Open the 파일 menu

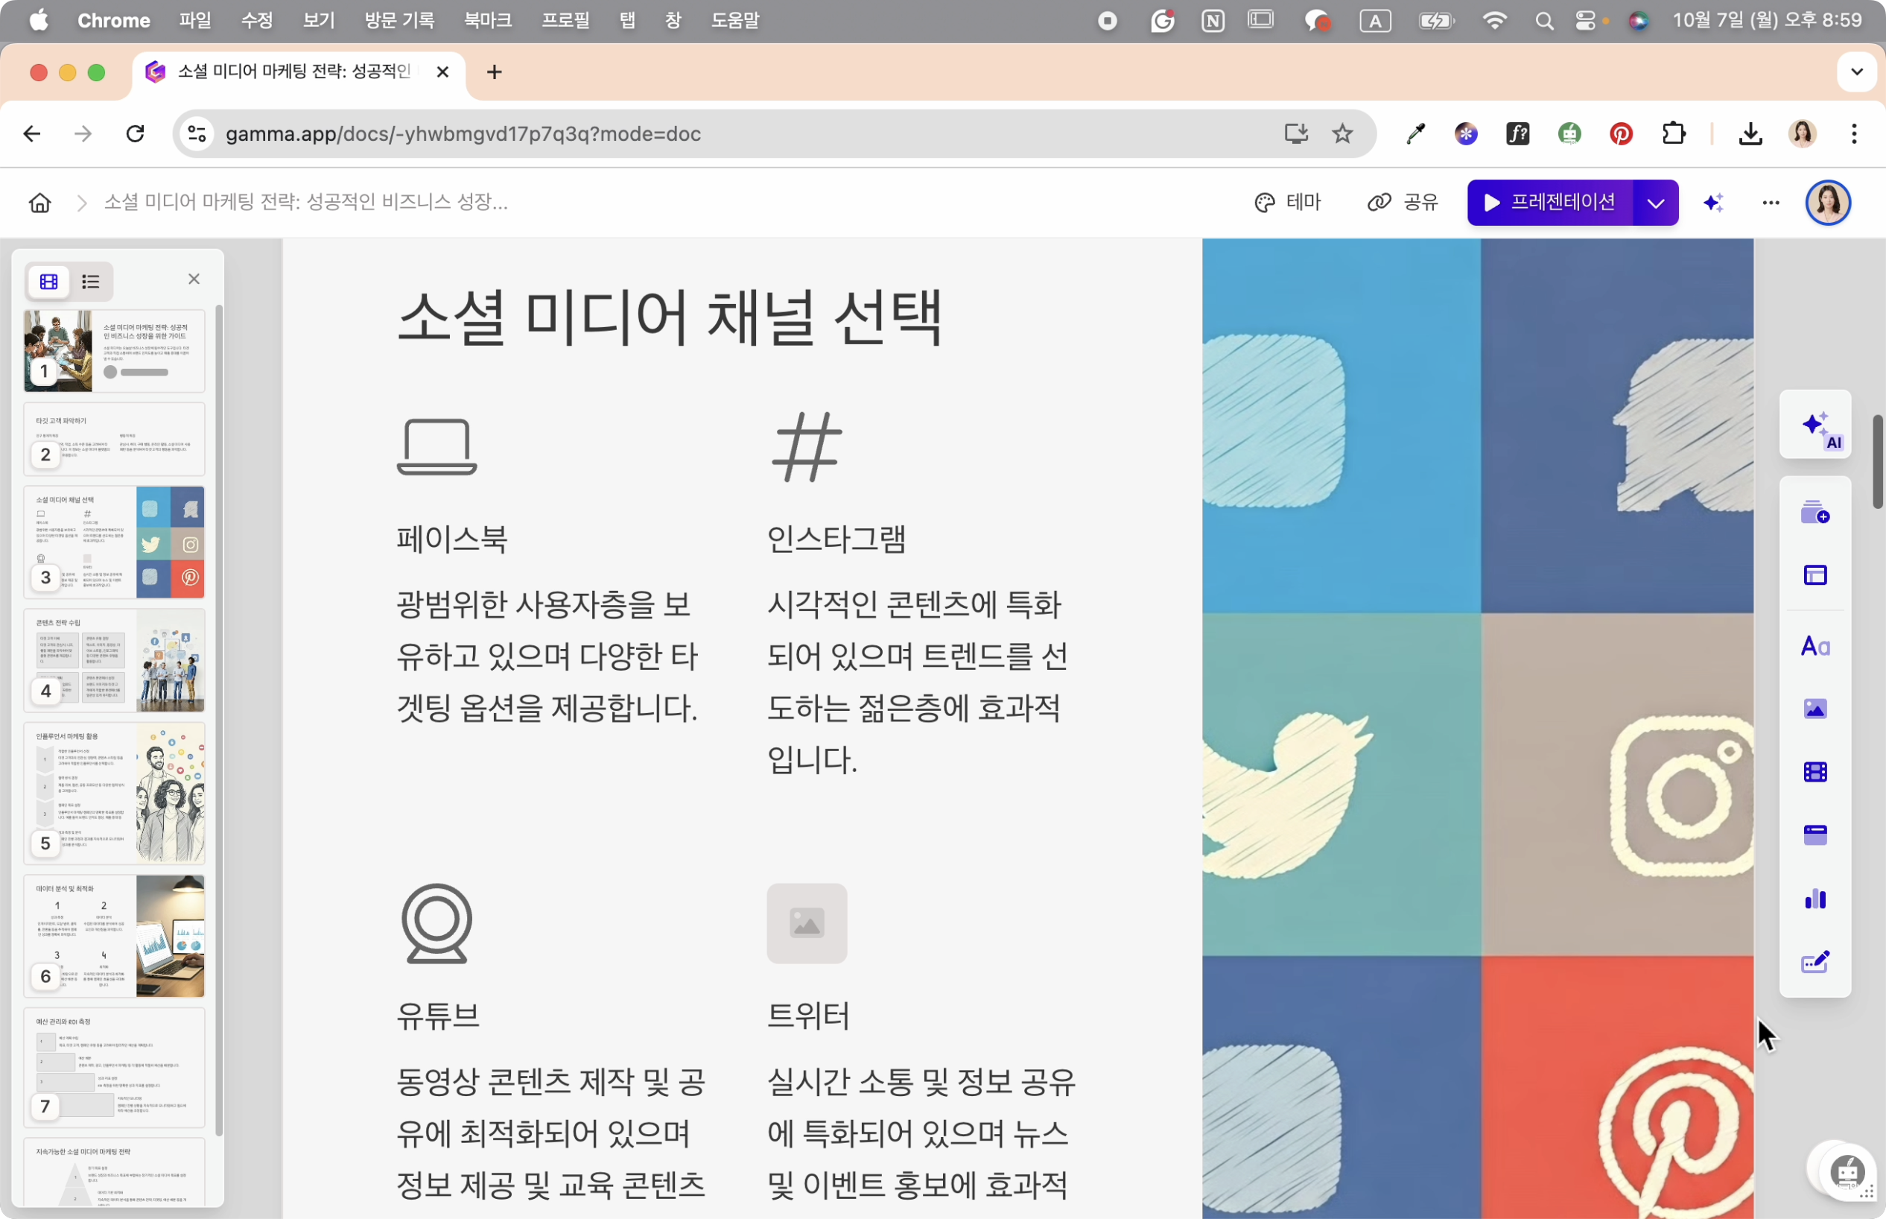[x=194, y=20]
